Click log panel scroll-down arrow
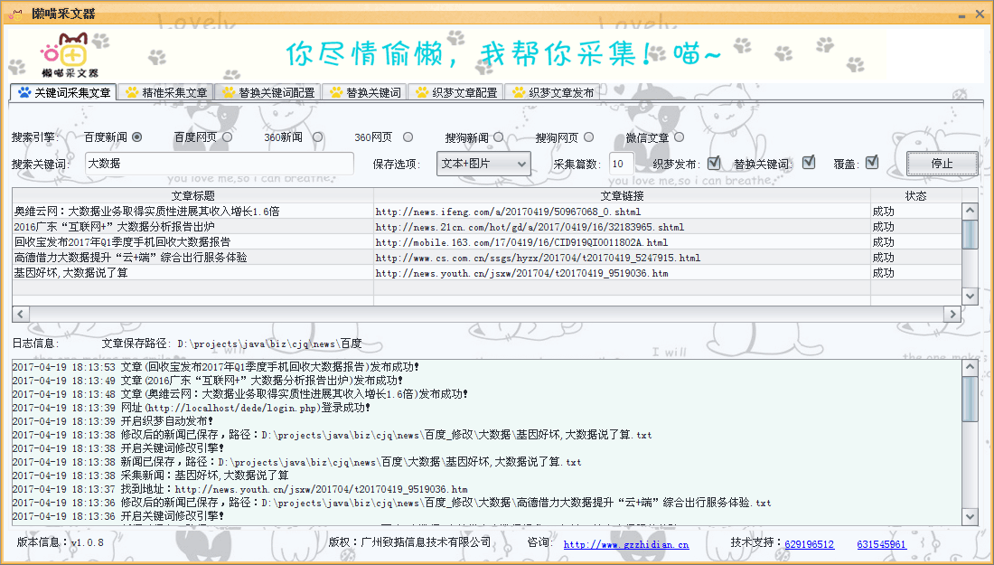Image resolution: width=994 pixels, height=565 pixels. tap(970, 517)
